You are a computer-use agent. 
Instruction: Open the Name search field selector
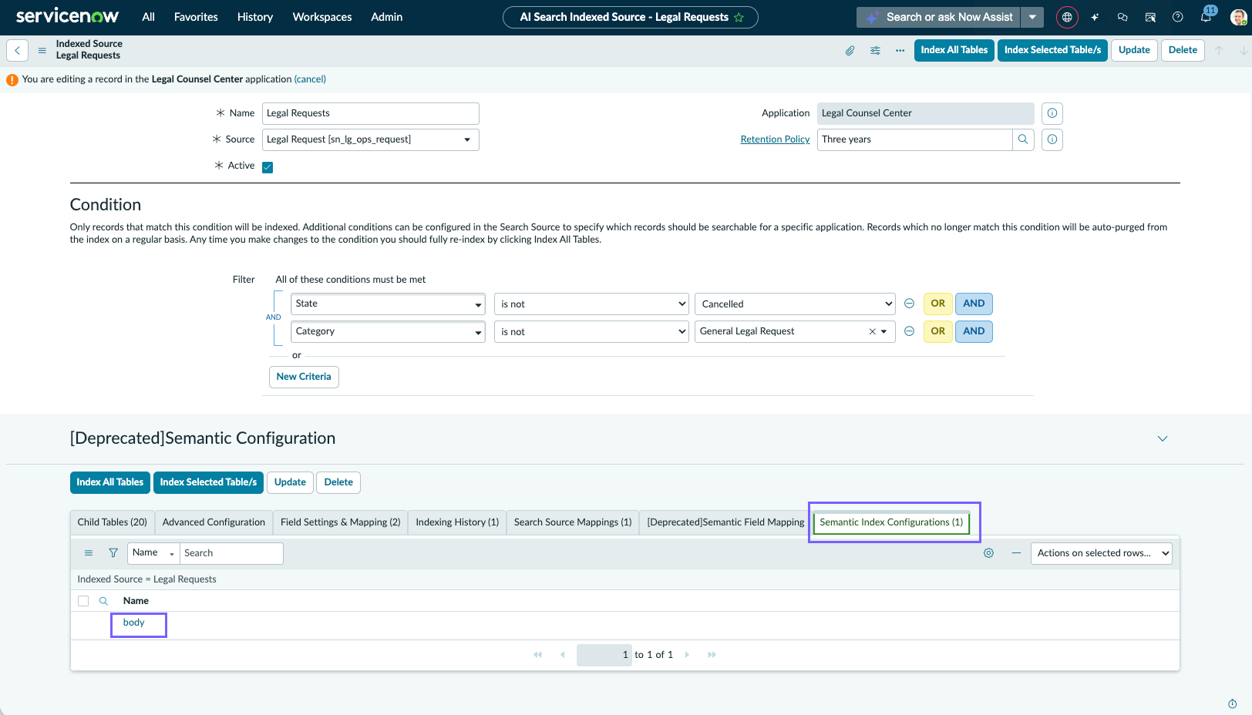click(x=153, y=553)
